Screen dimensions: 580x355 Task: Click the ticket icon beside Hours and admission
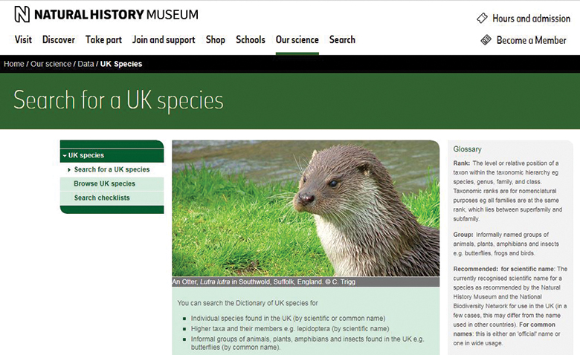click(x=482, y=18)
